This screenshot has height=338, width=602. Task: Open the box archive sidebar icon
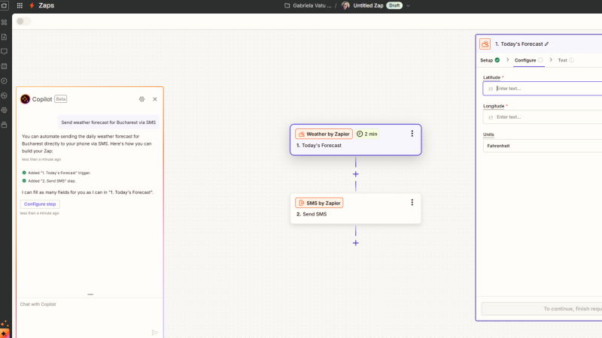(5, 125)
